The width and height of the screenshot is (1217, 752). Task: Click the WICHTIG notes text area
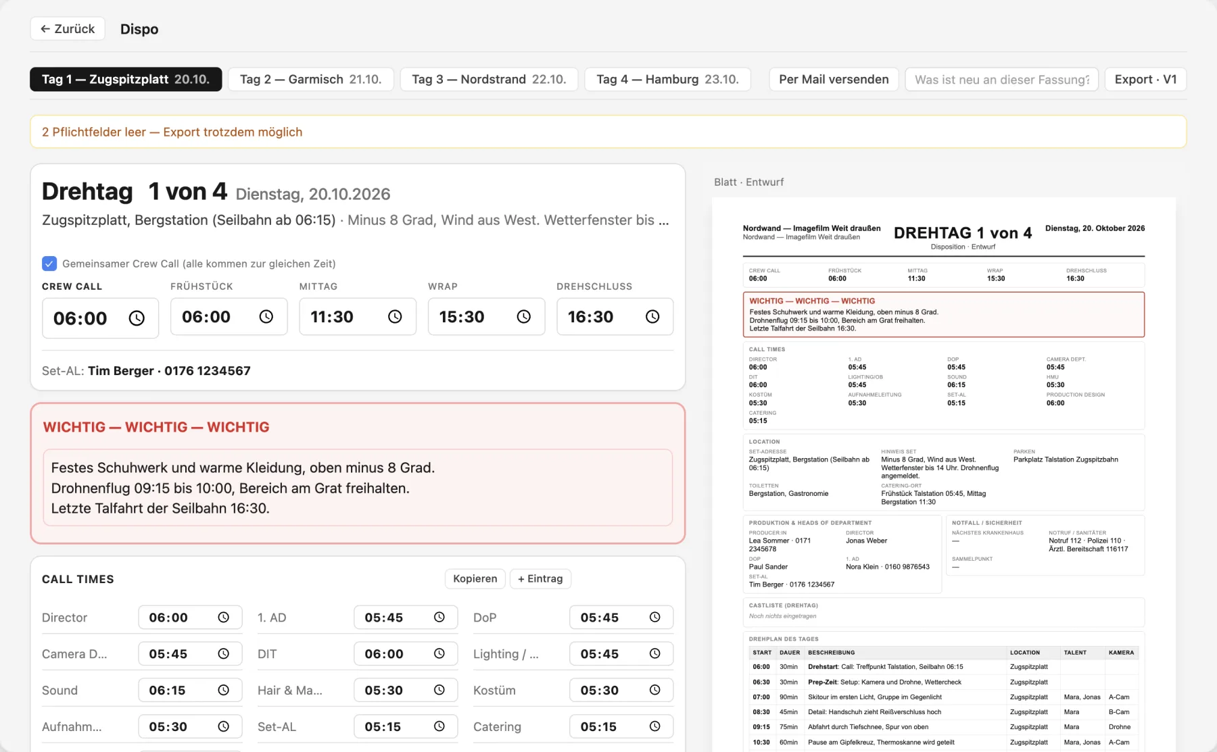pyautogui.click(x=358, y=488)
